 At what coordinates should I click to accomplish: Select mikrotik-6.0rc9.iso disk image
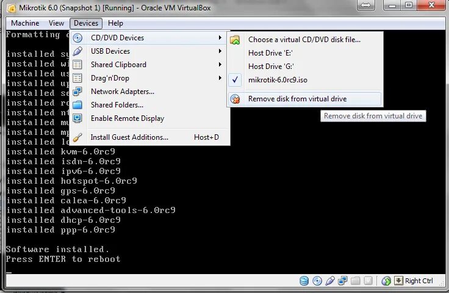click(x=305, y=80)
